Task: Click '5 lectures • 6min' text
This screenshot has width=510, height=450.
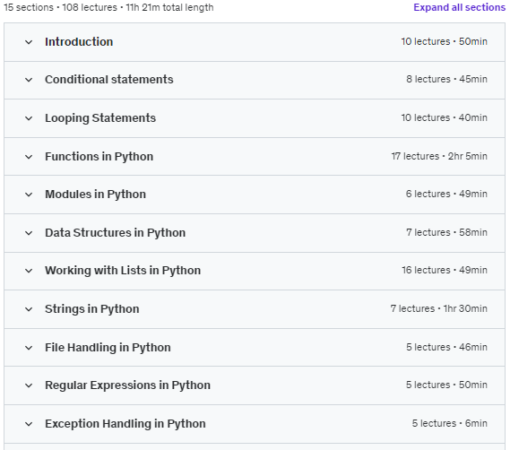Action: [x=450, y=423]
